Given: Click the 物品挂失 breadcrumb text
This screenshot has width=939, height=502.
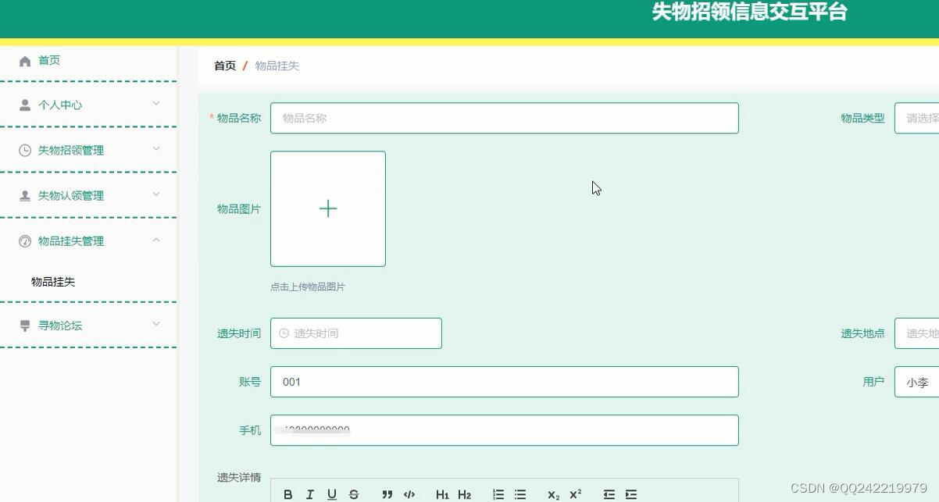Looking at the screenshot, I should tap(277, 66).
